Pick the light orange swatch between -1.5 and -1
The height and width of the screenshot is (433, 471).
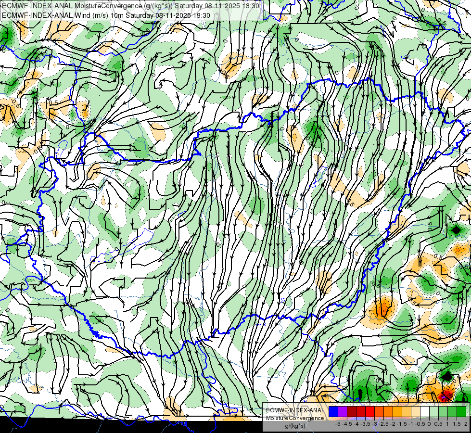point(407,412)
